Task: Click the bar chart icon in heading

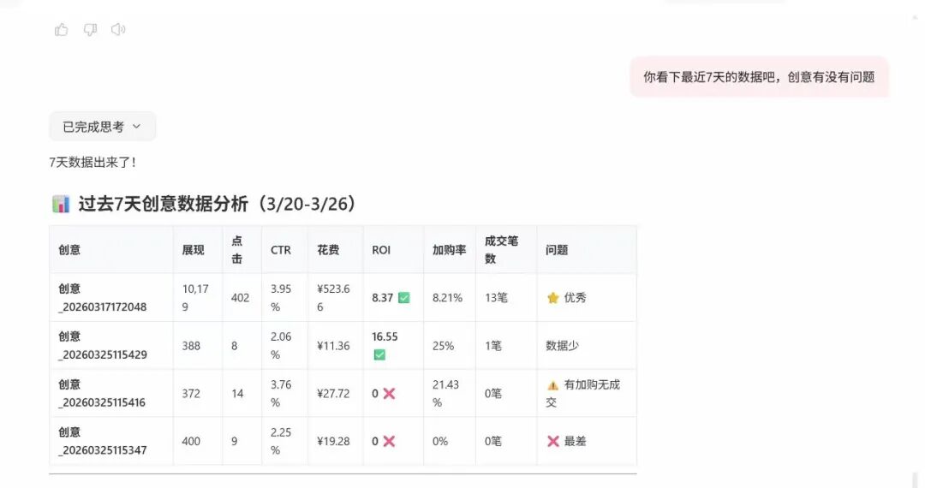Action: pyautogui.click(x=61, y=205)
